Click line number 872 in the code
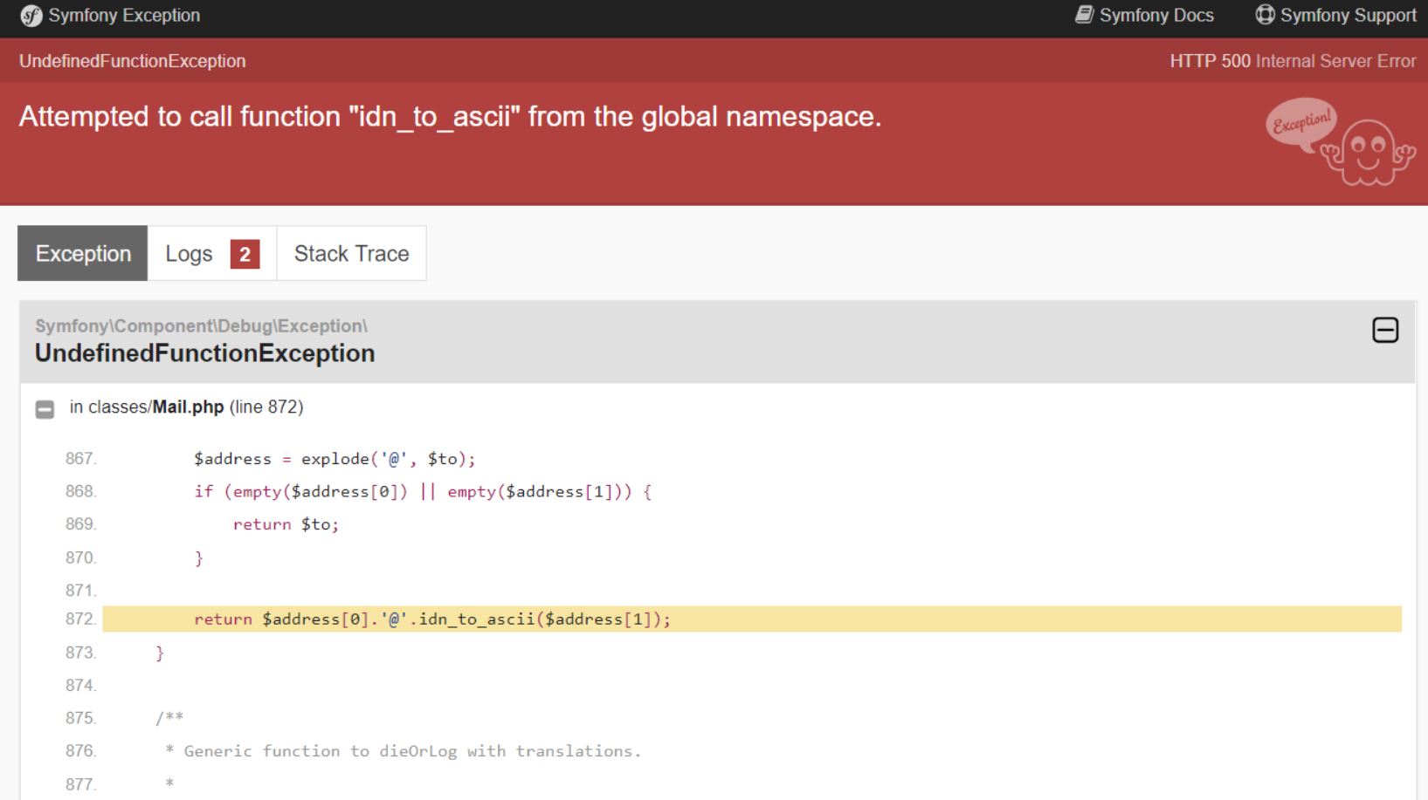The height and width of the screenshot is (800, 1428). coord(80,619)
